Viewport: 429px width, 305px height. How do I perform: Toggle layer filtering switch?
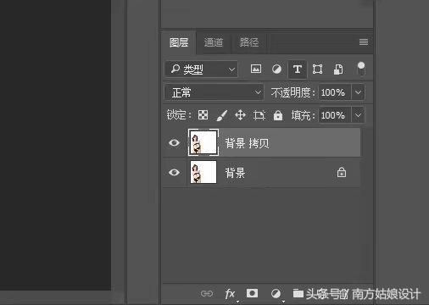click(361, 69)
